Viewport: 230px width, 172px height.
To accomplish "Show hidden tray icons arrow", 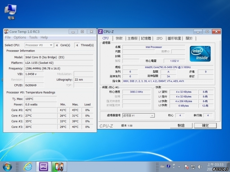I will [179, 167].
